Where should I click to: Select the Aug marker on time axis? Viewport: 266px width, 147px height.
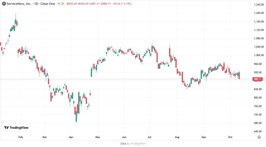tap(177, 137)
